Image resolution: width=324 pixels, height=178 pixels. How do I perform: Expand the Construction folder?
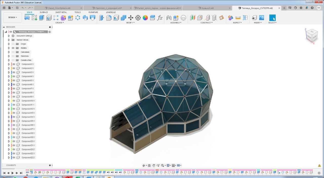click(x=9, y=60)
